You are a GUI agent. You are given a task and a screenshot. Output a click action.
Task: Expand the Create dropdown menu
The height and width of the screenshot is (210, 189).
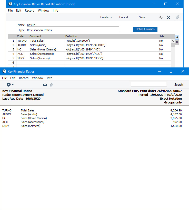pos(106,17)
